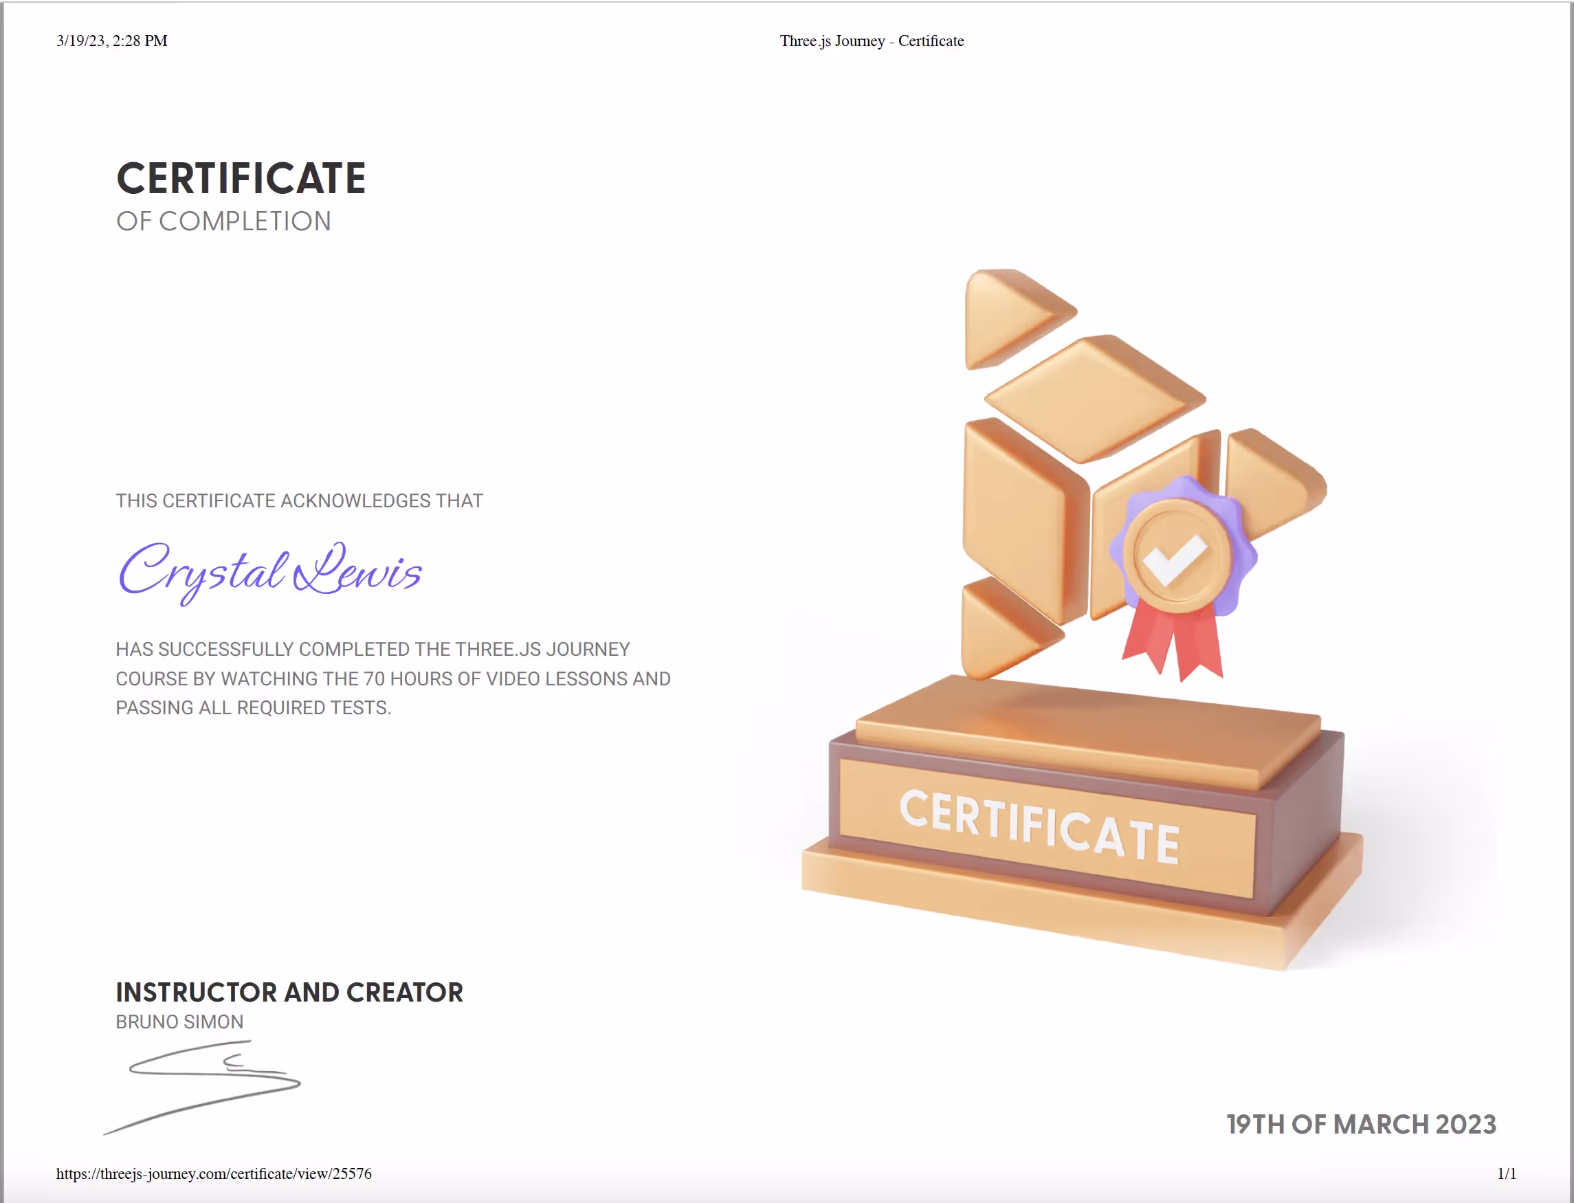Click the line mentioning '70 HOURS OF VIDEO LESSONS'

pyautogui.click(x=393, y=678)
